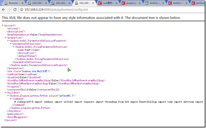
Task: Click the name test element
Action: [x=28, y=50]
